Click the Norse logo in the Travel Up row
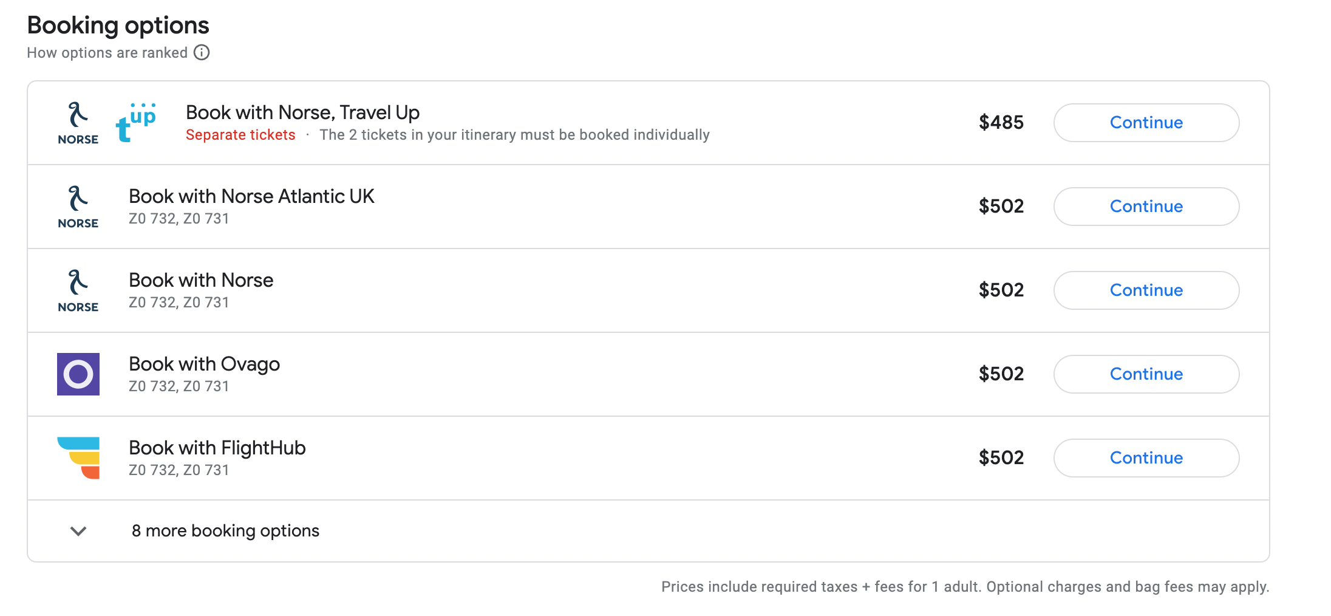Image resolution: width=1331 pixels, height=616 pixels. tap(78, 123)
